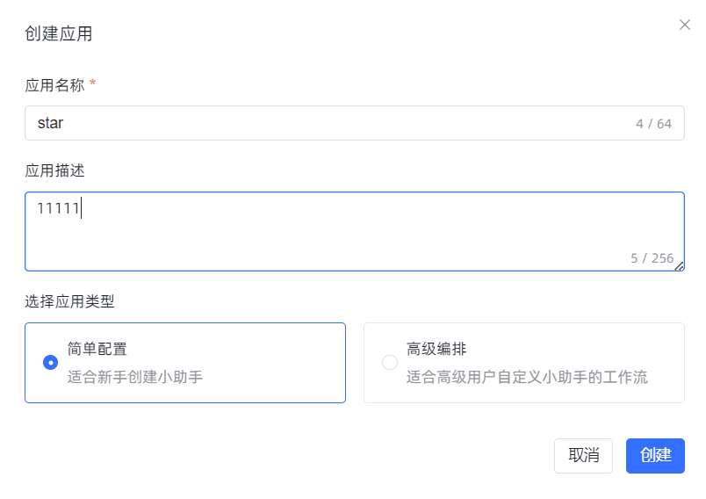Screen dimensions: 706x499
Task: Click the 5 / 256 character counter
Action: click(x=652, y=258)
